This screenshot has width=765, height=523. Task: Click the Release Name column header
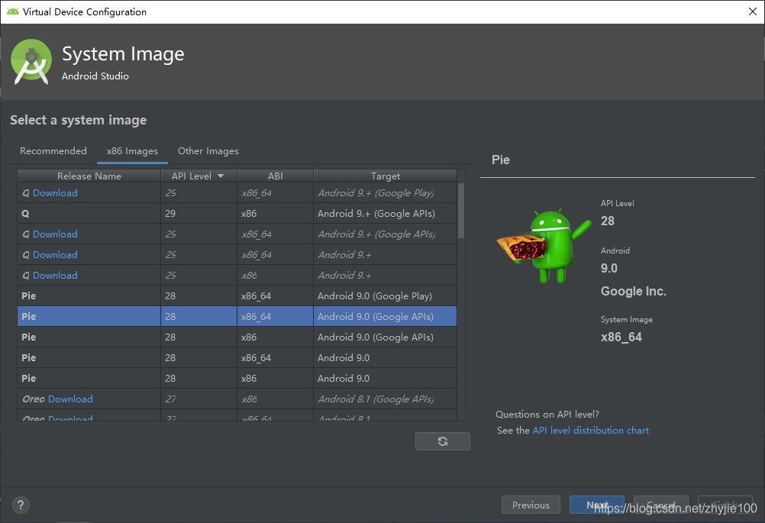[89, 176]
